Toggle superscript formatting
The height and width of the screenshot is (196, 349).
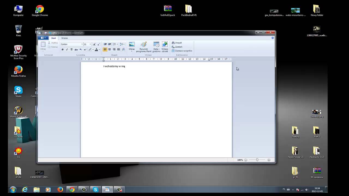pos(85,50)
